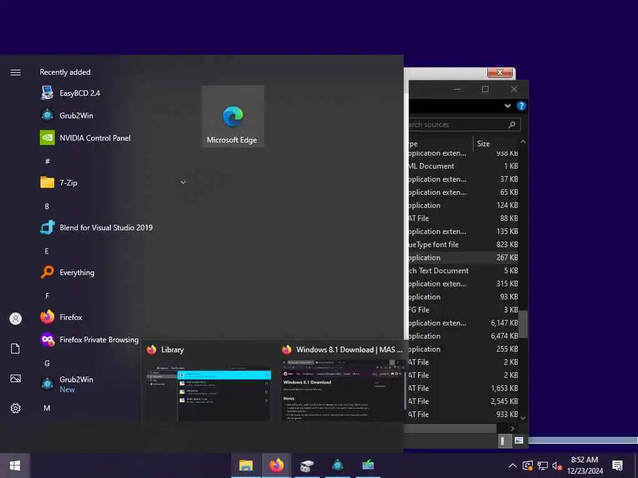Click the letter M section header
Viewport: 638px width, 478px height.
[x=47, y=408]
